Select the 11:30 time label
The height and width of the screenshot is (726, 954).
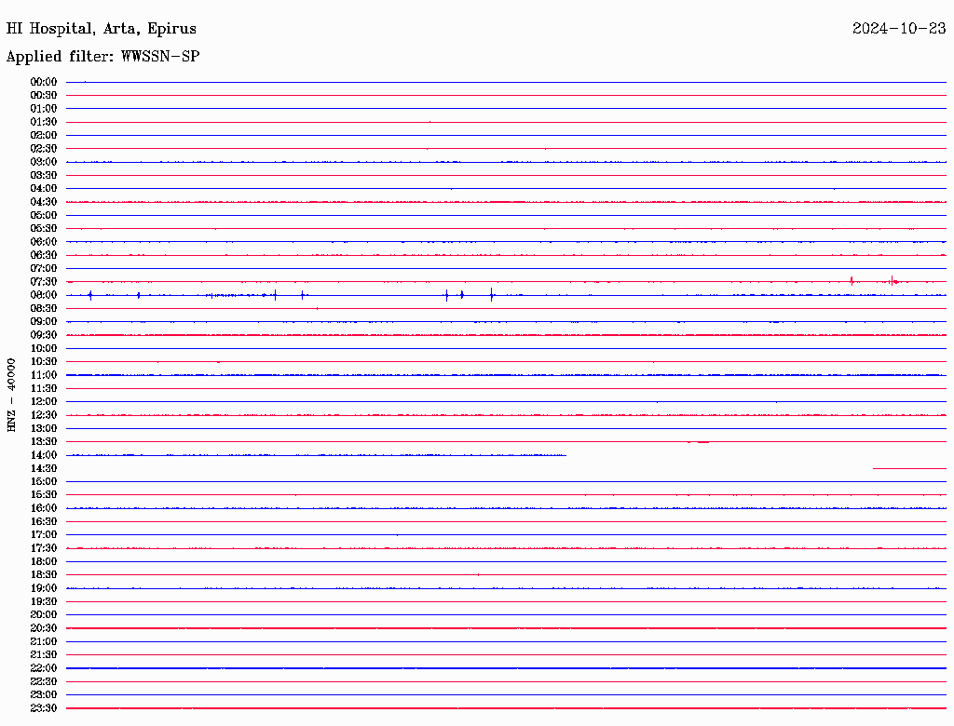(x=44, y=388)
